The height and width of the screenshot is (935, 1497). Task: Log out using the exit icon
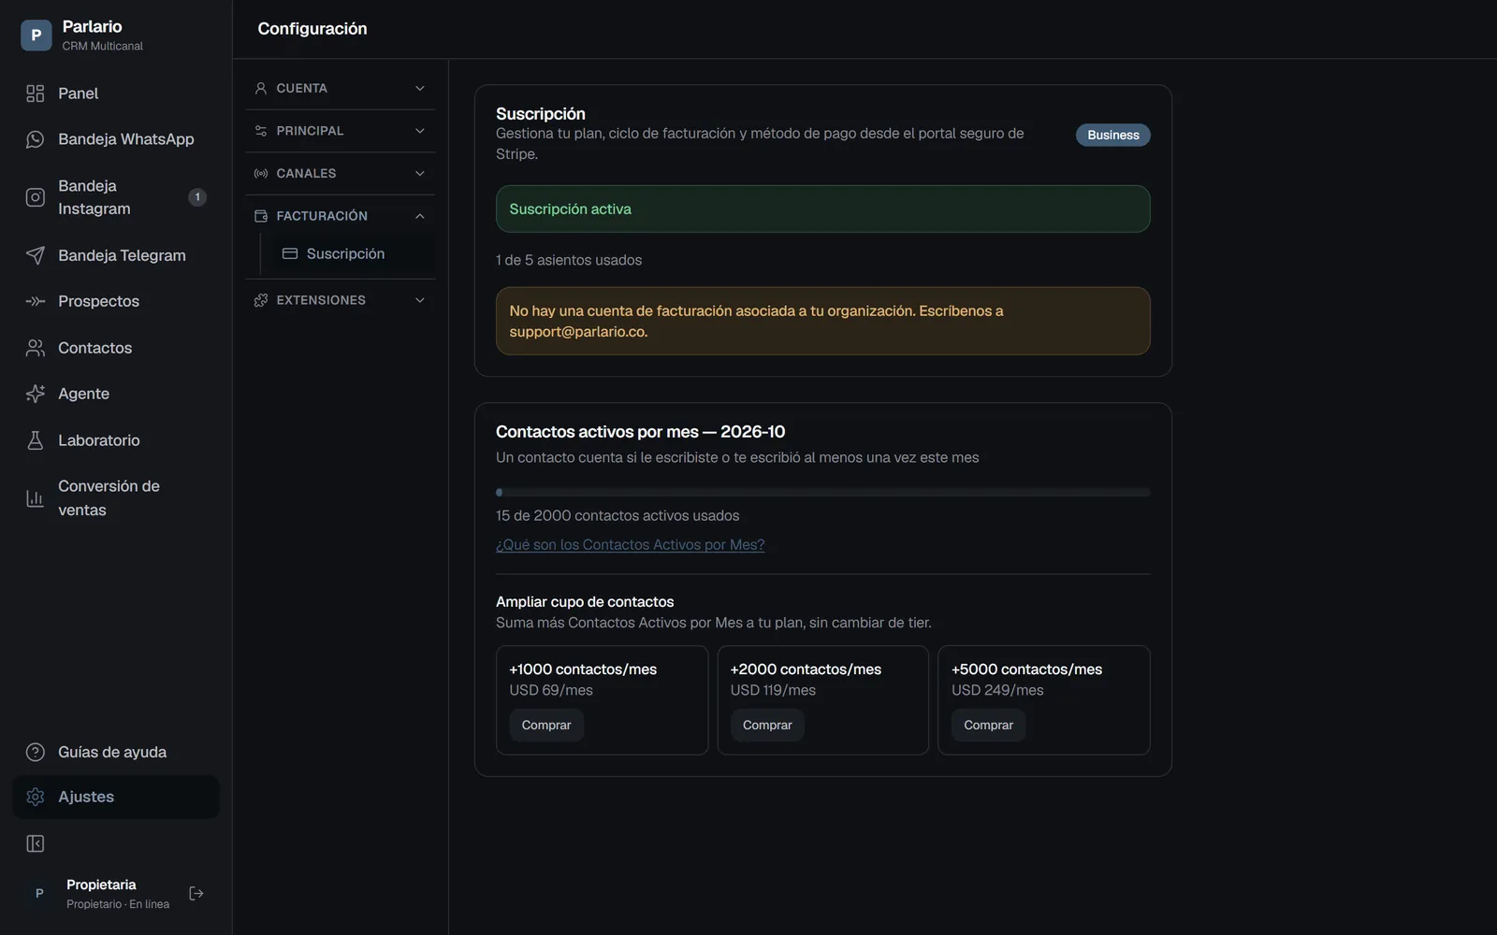click(196, 894)
